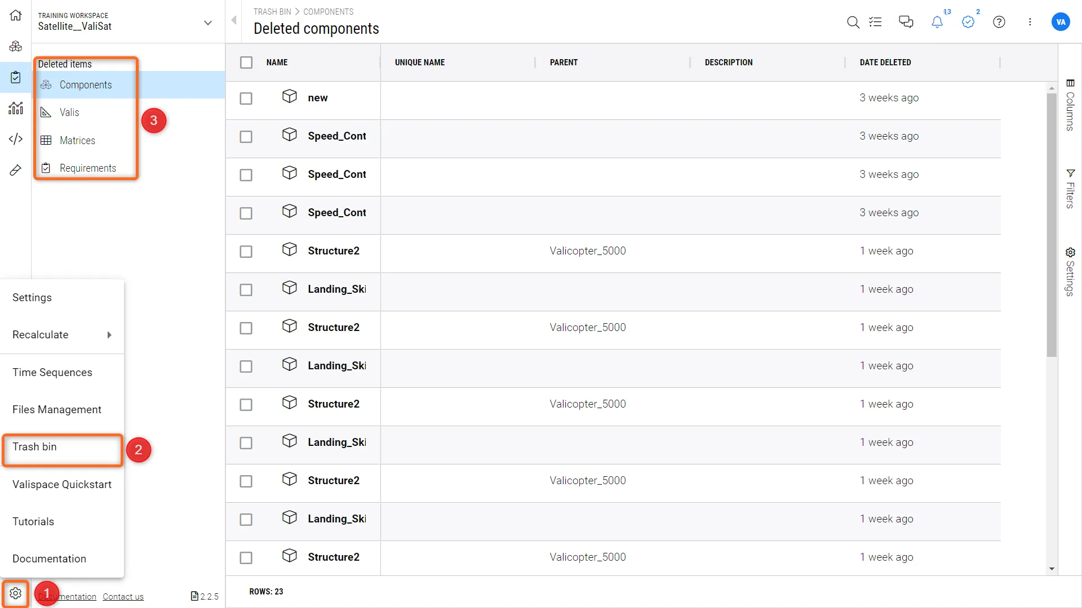Image resolution: width=1082 pixels, height=608 pixels.
Task: Click the table's vertical scrollbar thumb
Action: tap(1052, 225)
